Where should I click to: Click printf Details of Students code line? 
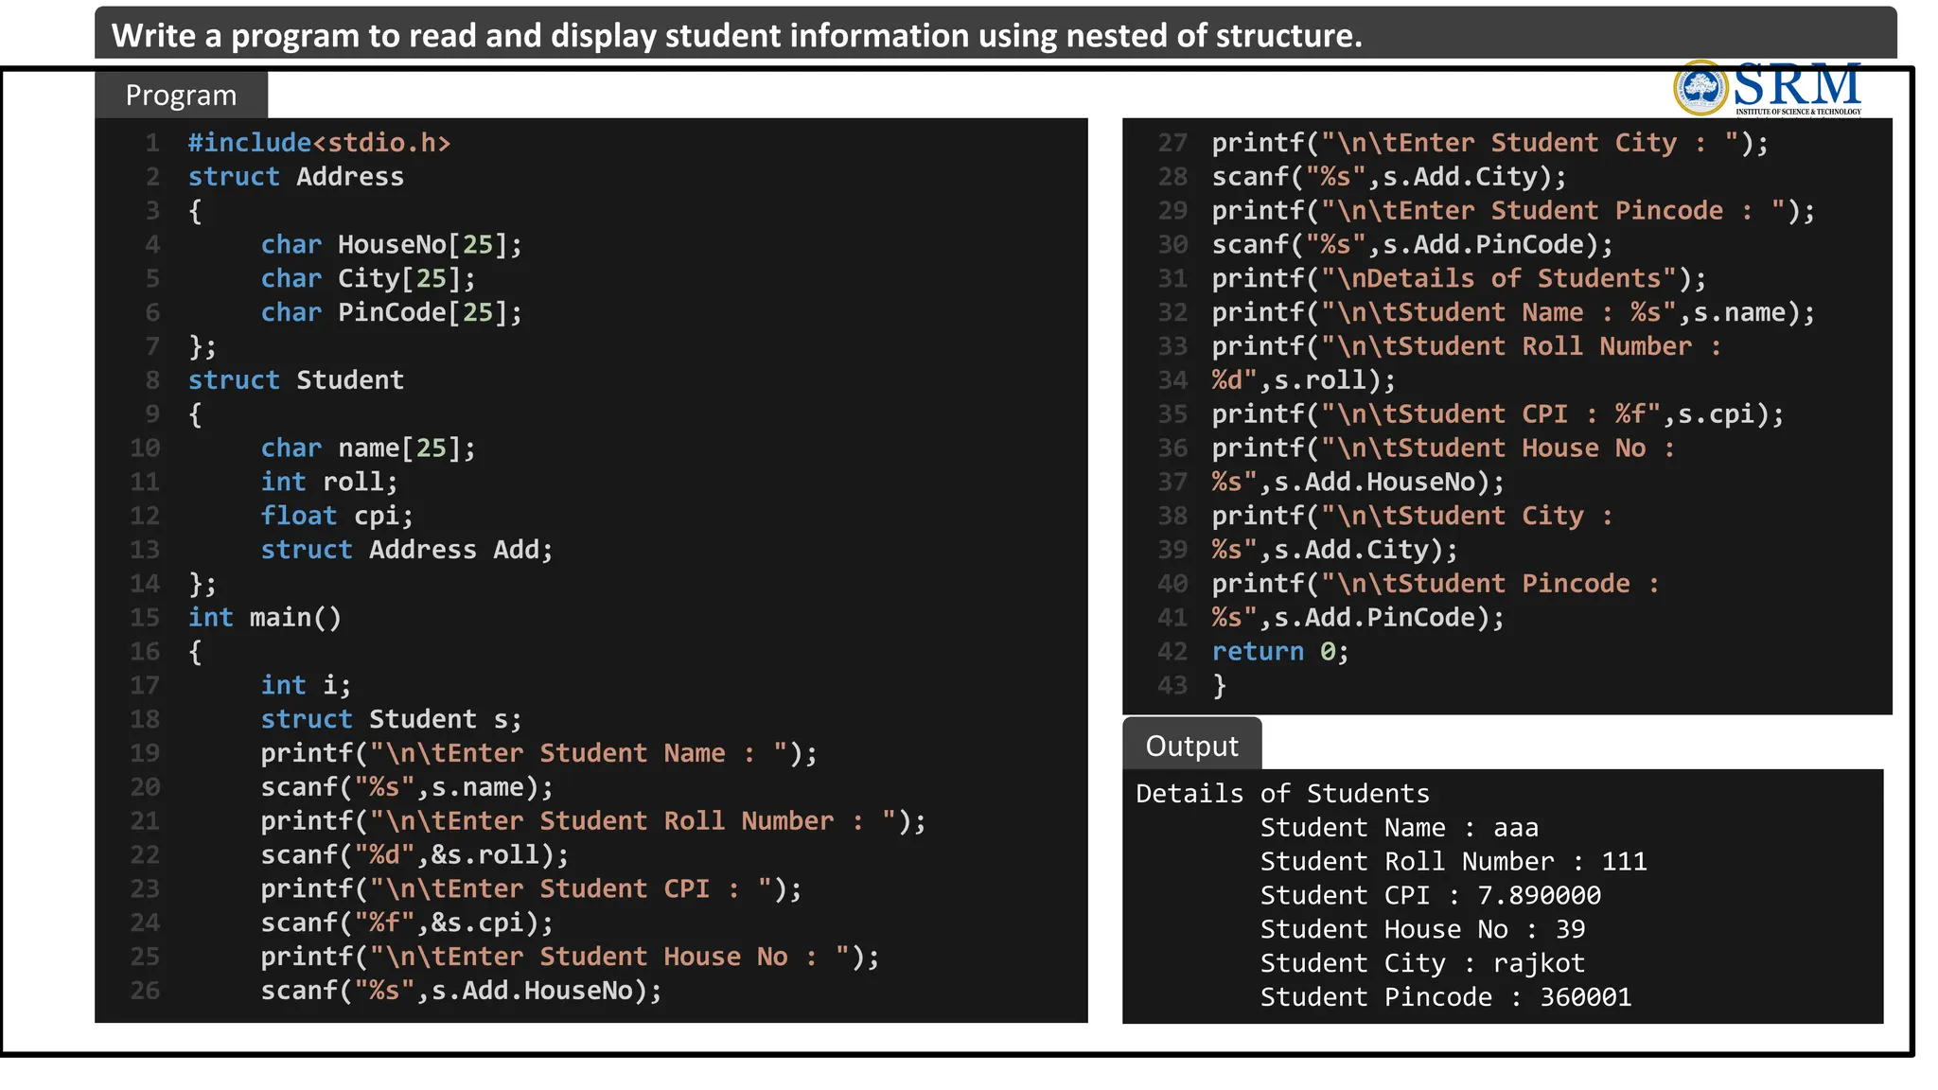1458,279
